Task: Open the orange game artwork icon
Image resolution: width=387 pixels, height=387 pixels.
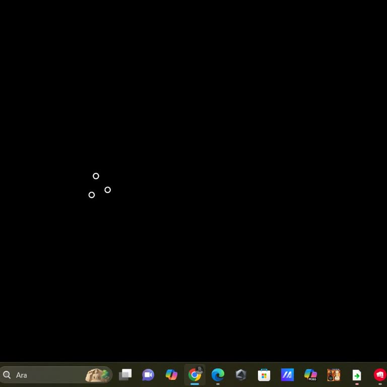Action: pos(334,375)
